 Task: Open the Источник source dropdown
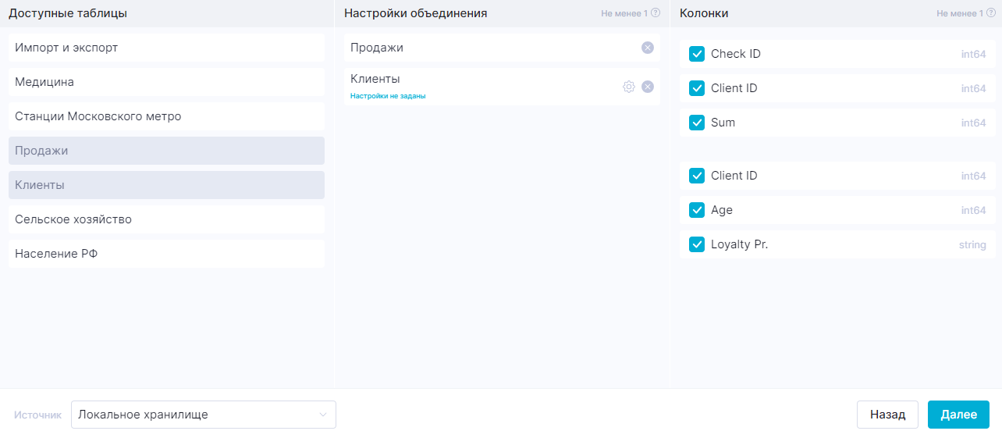tap(203, 415)
